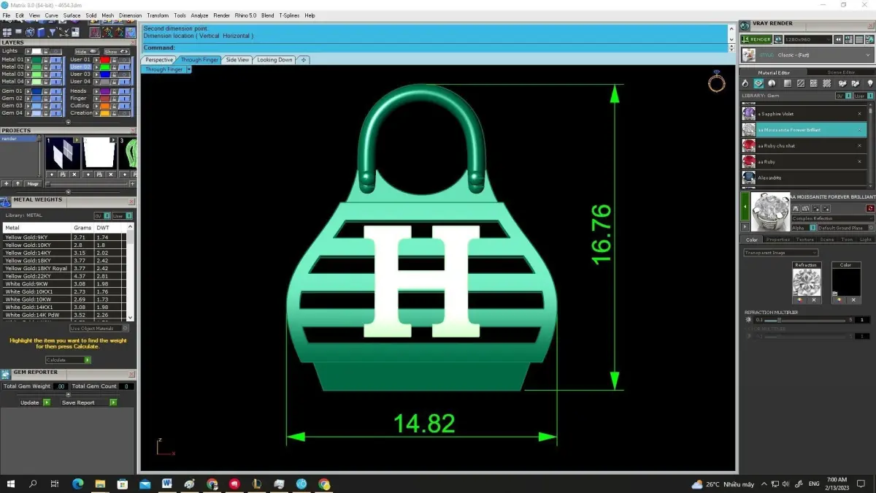Click the green RENDER button

click(756, 39)
